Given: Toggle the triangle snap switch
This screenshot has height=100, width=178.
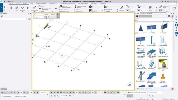Looking at the screenshot, I should tap(12, 92).
